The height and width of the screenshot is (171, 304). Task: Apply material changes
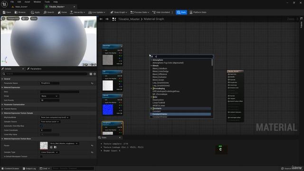click(x=35, y=12)
